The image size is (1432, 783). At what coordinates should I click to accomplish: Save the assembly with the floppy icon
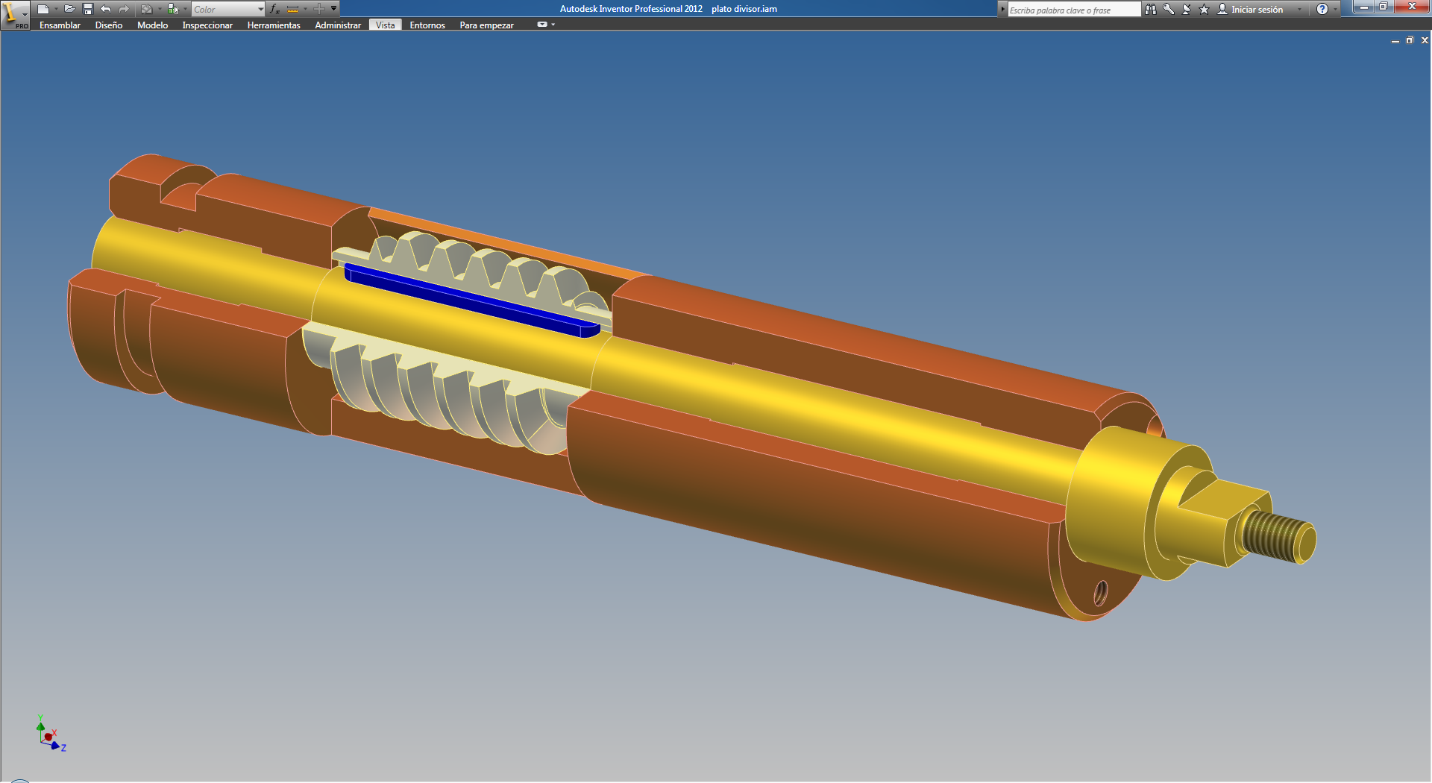(87, 9)
